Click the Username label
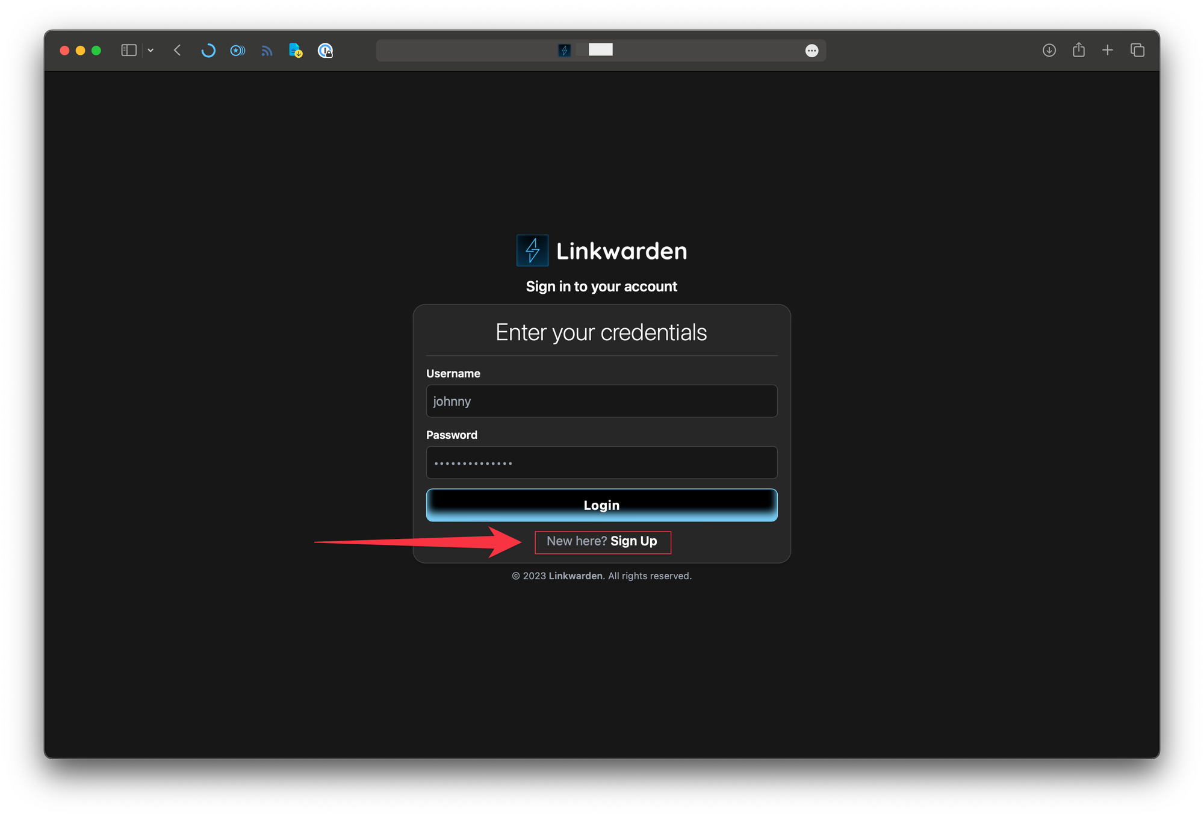The image size is (1204, 817). 453,374
